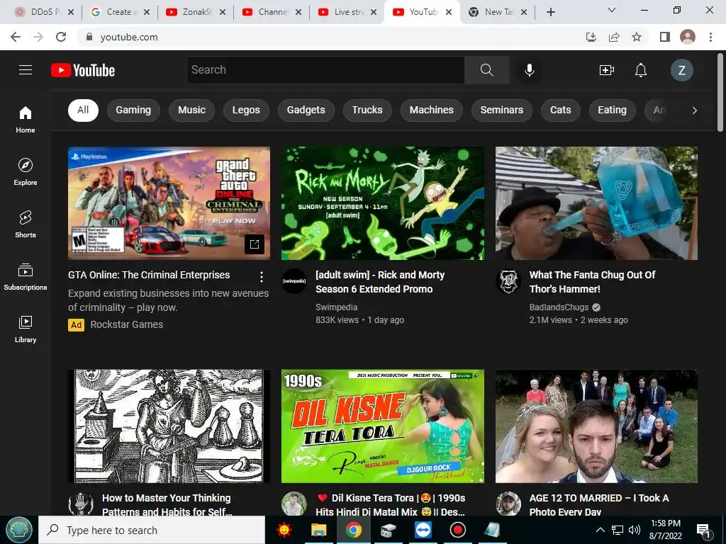Select the Legos filter chip

tap(246, 110)
